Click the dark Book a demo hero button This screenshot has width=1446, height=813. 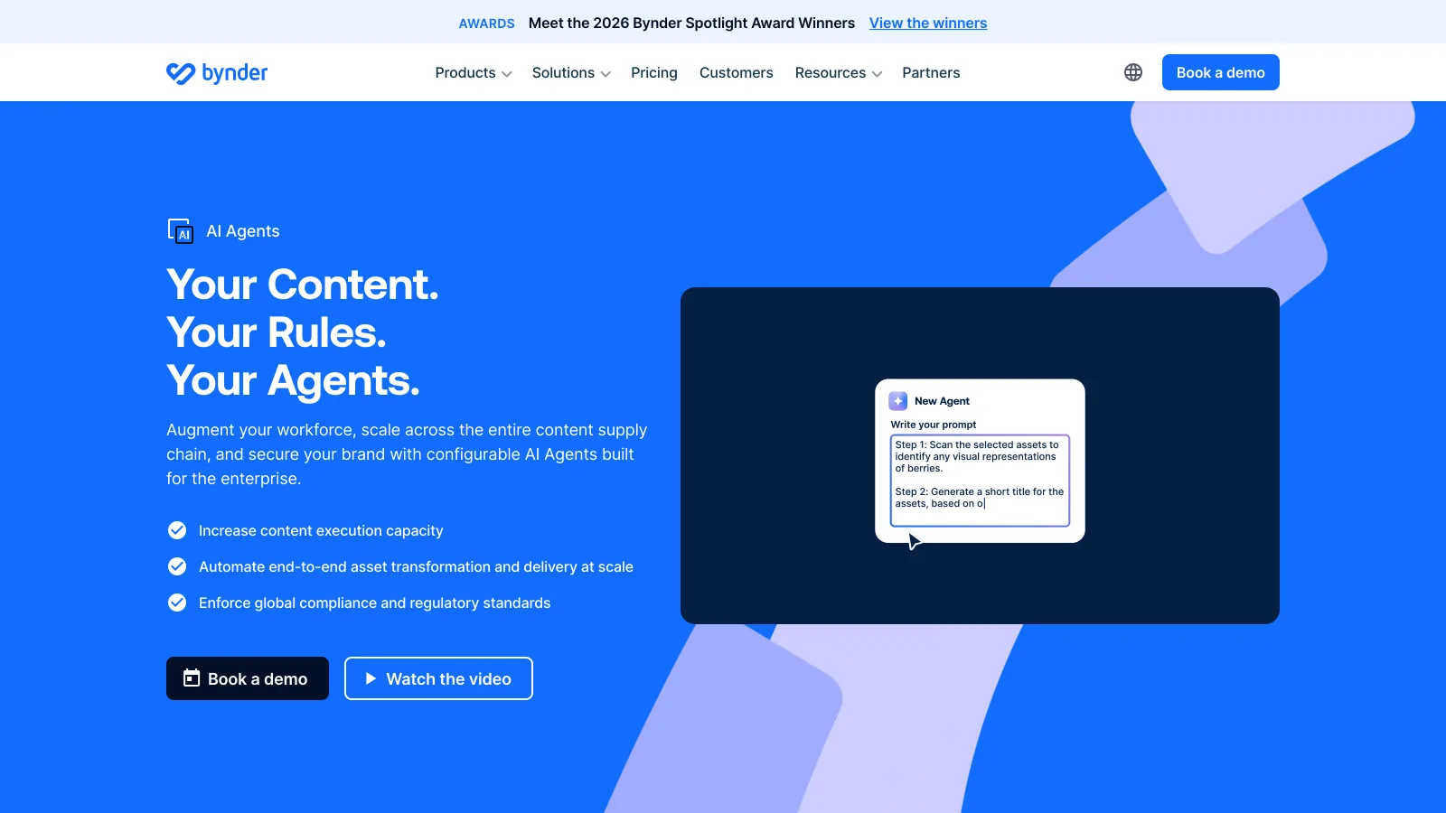(x=248, y=678)
